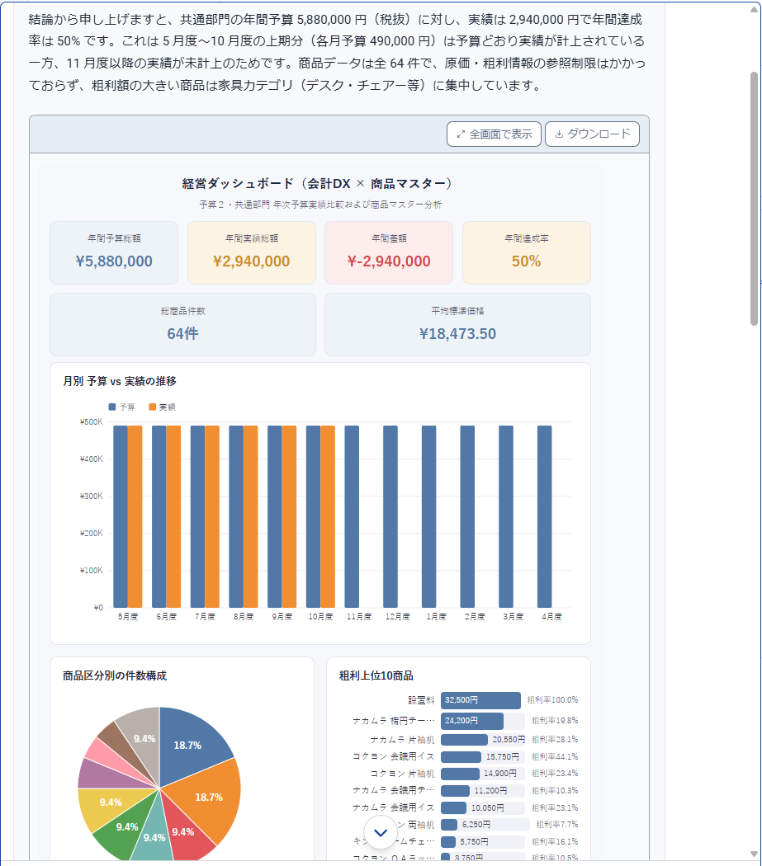Toggle the 実績 legend item in chart

click(162, 407)
